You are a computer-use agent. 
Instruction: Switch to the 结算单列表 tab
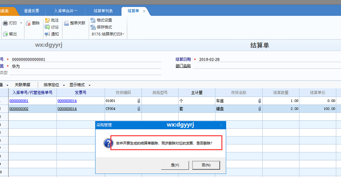click(x=103, y=11)
